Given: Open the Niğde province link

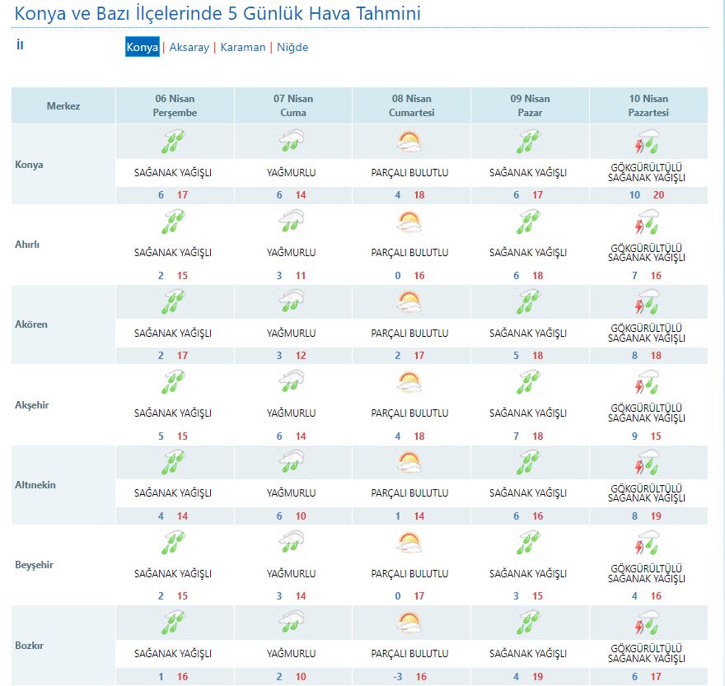Looking at the screenshot, I should click(292, 48).
